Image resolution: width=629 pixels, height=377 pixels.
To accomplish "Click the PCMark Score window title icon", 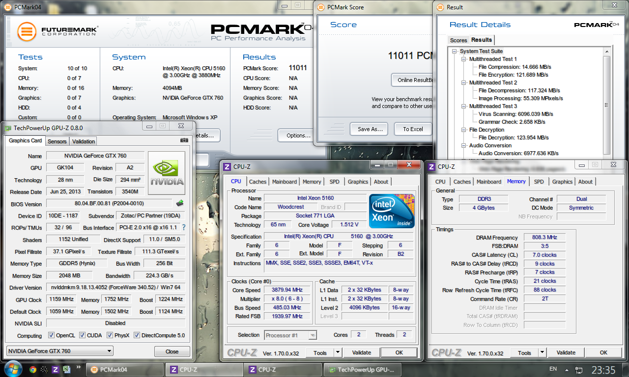I will point(321,7).
